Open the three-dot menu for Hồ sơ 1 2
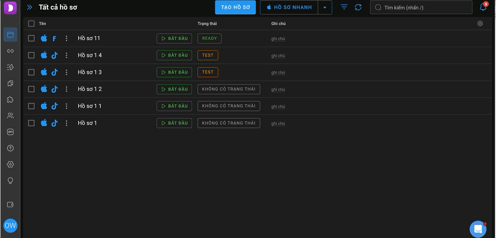The width and height of the screenshot is (496, 238). [x=66, y=89]
